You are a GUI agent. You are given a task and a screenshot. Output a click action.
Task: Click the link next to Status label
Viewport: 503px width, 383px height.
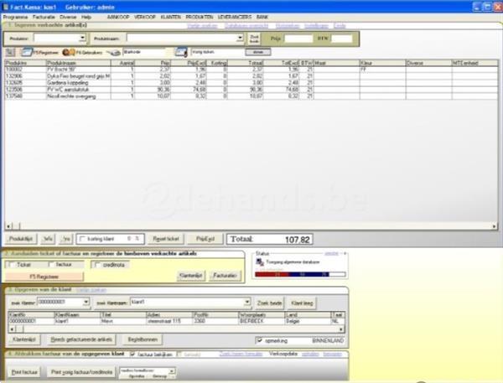[331, 253]
